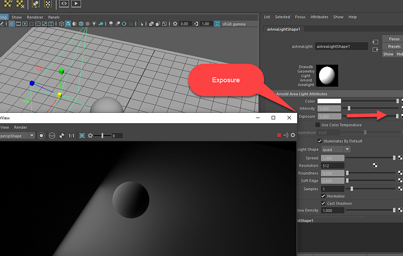Click the red stop render icon in RenderView
This screenshot has width=403, height=256.
coord(279,135)
